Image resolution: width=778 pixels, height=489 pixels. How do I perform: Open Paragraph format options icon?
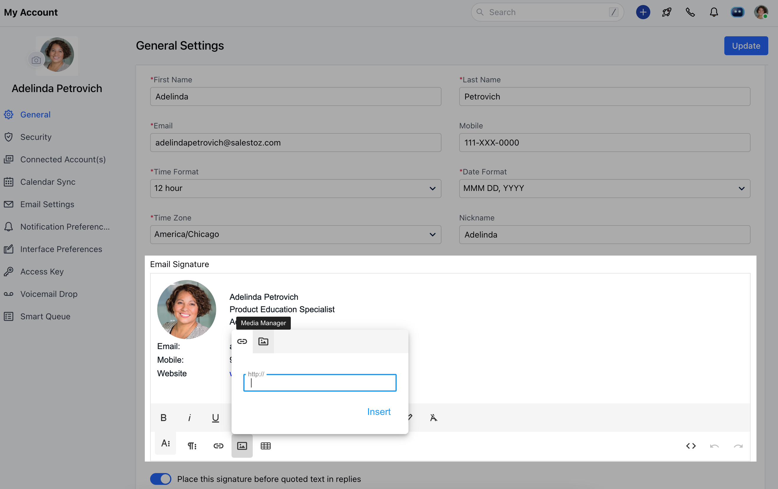point(192,446)
